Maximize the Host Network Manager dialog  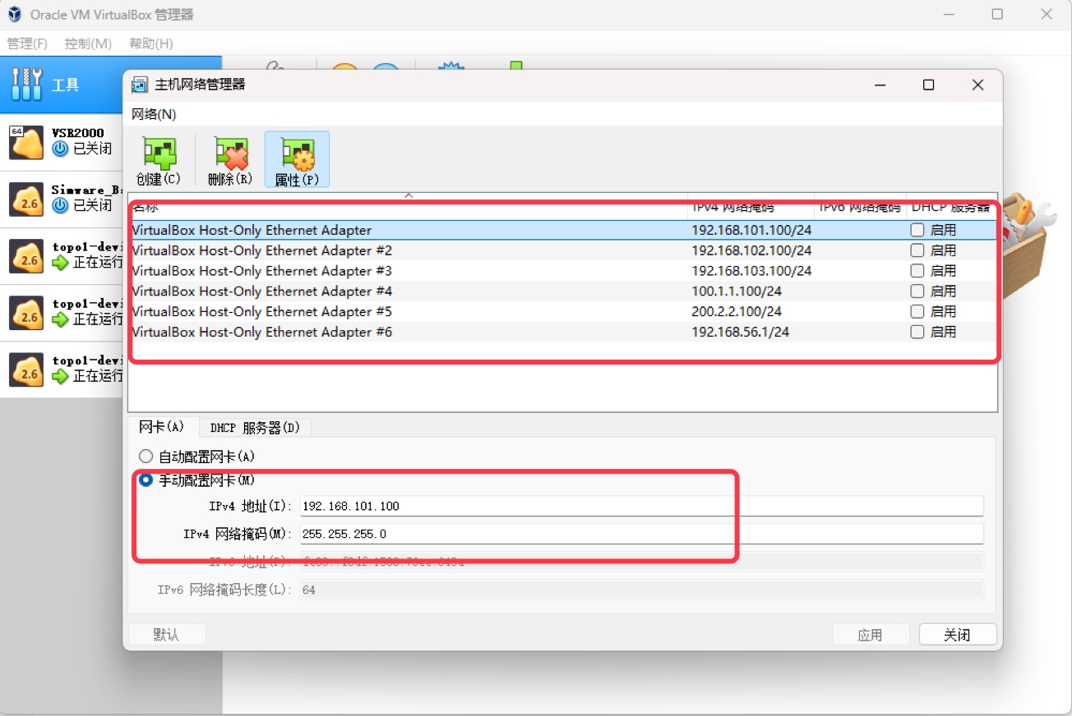point(928,85)
